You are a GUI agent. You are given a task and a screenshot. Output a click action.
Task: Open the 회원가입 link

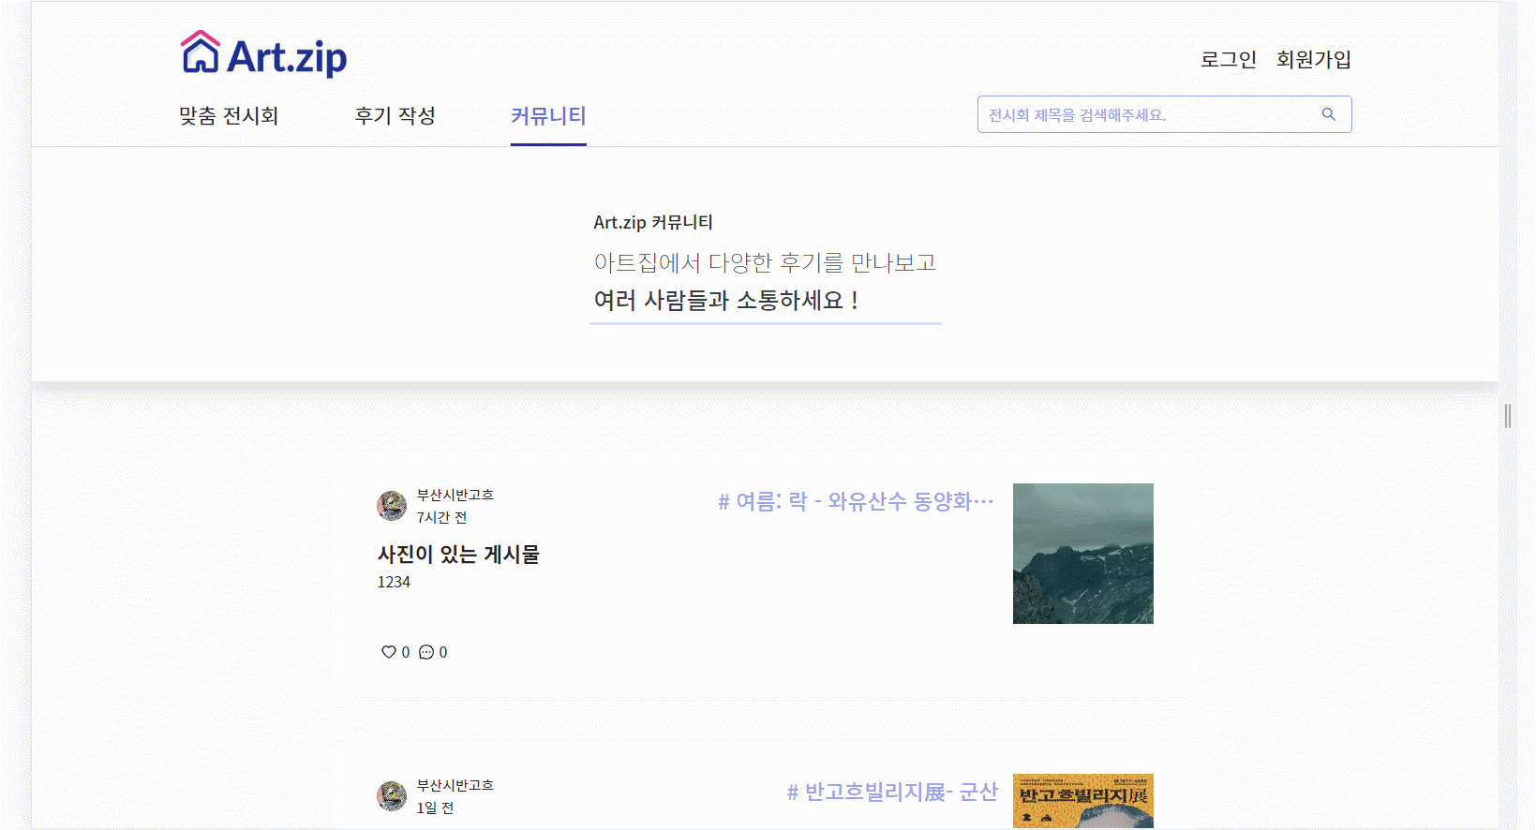(x=1314, y=60)
